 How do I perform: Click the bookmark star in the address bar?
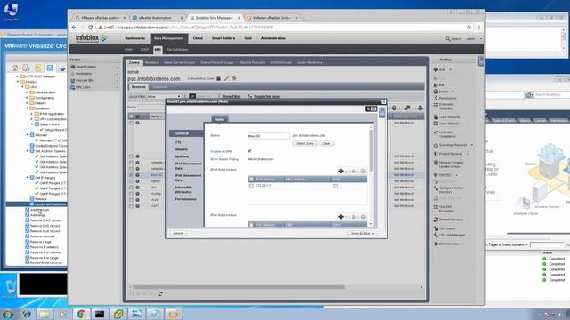click(x=469, y=28)
